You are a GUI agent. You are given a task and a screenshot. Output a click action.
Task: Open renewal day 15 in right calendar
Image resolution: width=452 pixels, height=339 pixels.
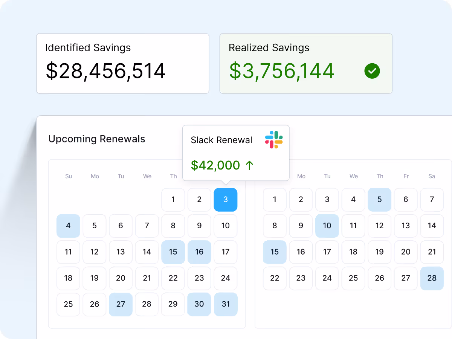pyautogui.click(x=275, y=252)
